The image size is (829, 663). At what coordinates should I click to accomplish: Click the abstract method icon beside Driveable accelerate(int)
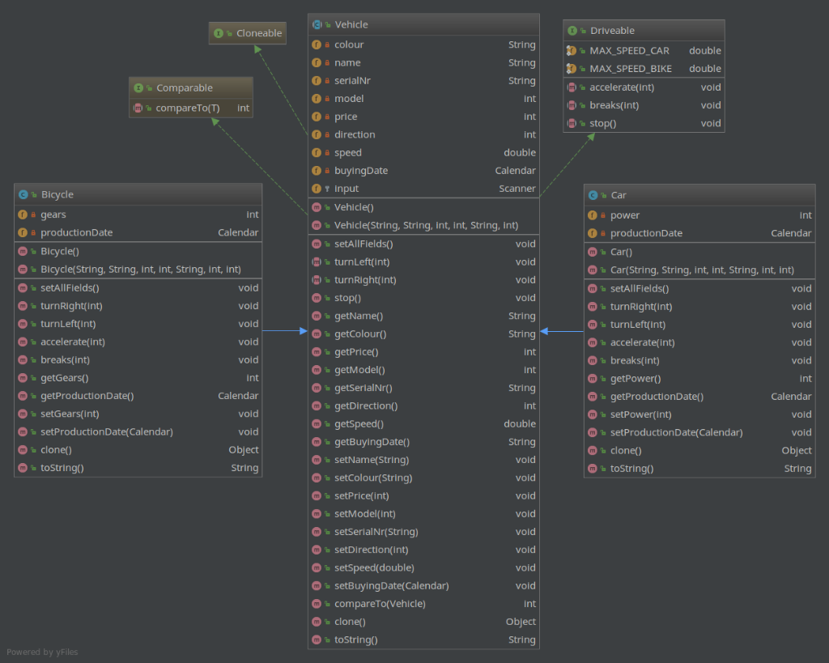pos(572,87)
